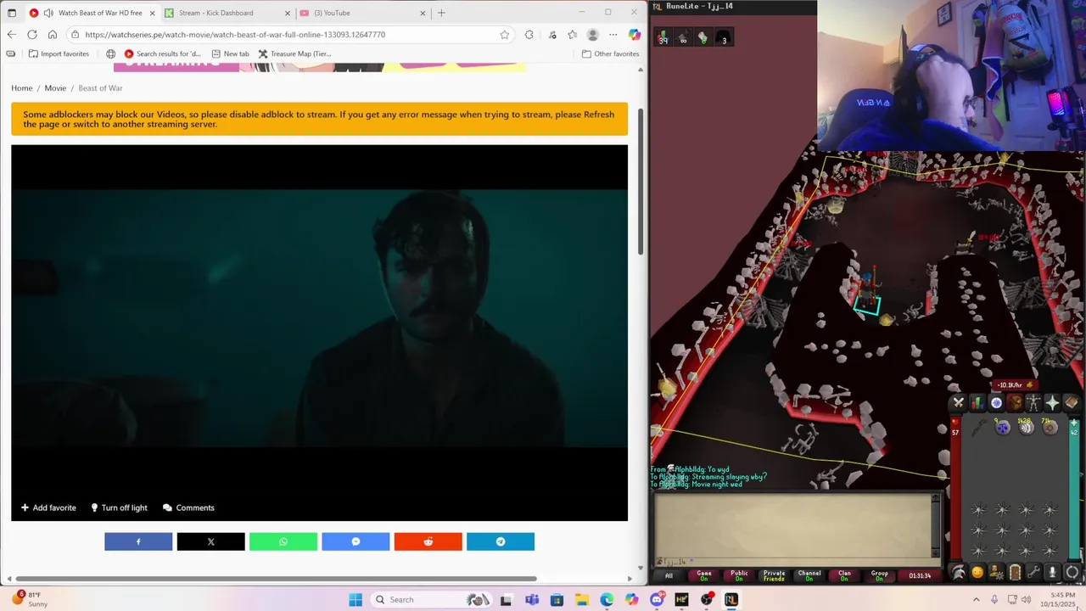
Task: Open the Import favorites bookmark
Action: pos(59,53)
